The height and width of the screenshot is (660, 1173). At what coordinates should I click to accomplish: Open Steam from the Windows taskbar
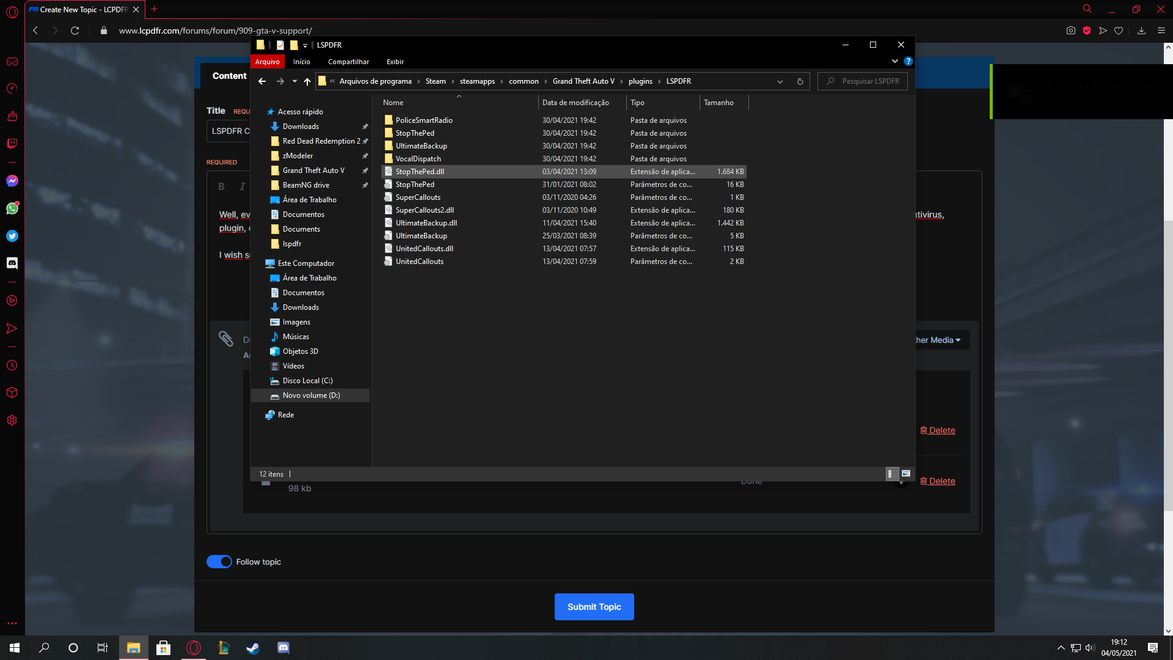pos(253,648)
